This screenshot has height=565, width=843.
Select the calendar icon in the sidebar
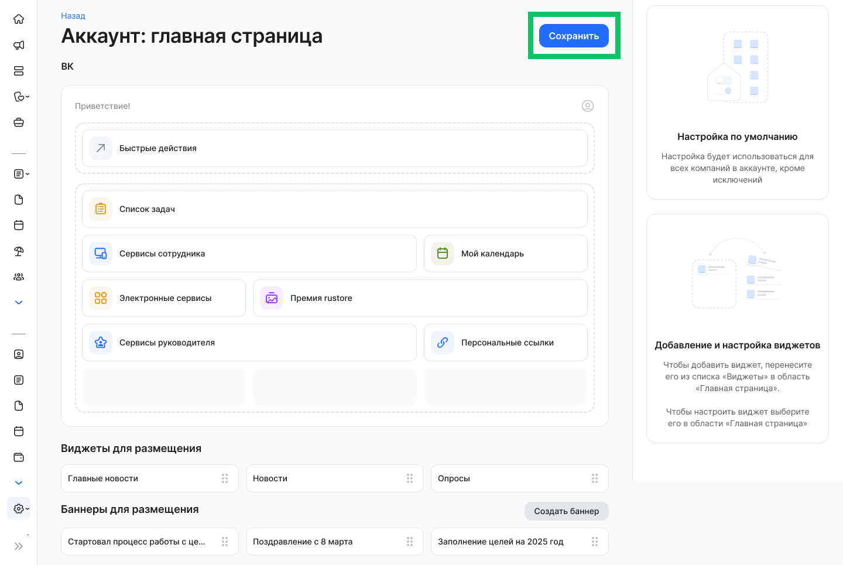tap(19, 225)
